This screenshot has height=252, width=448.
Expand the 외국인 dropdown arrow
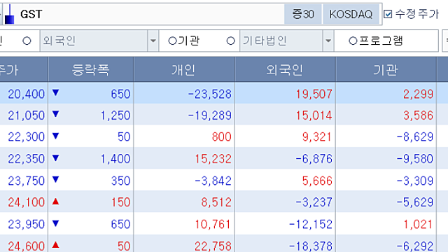click(153, 41)
